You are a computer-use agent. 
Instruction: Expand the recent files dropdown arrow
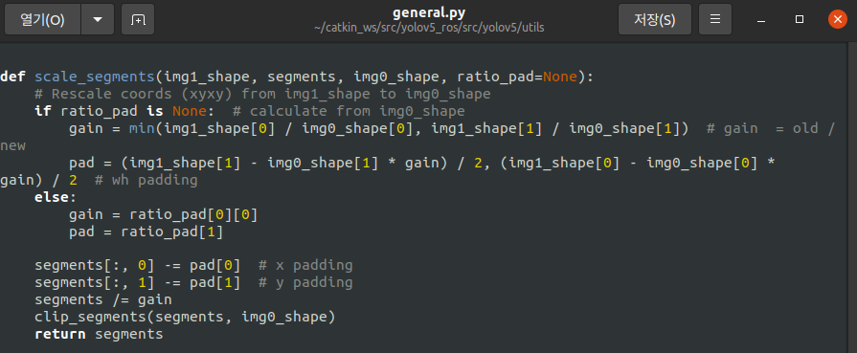tap(98, 20)
